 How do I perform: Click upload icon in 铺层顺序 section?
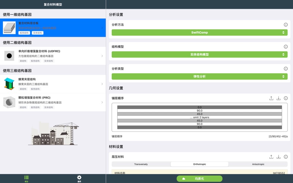coord(271,98)
